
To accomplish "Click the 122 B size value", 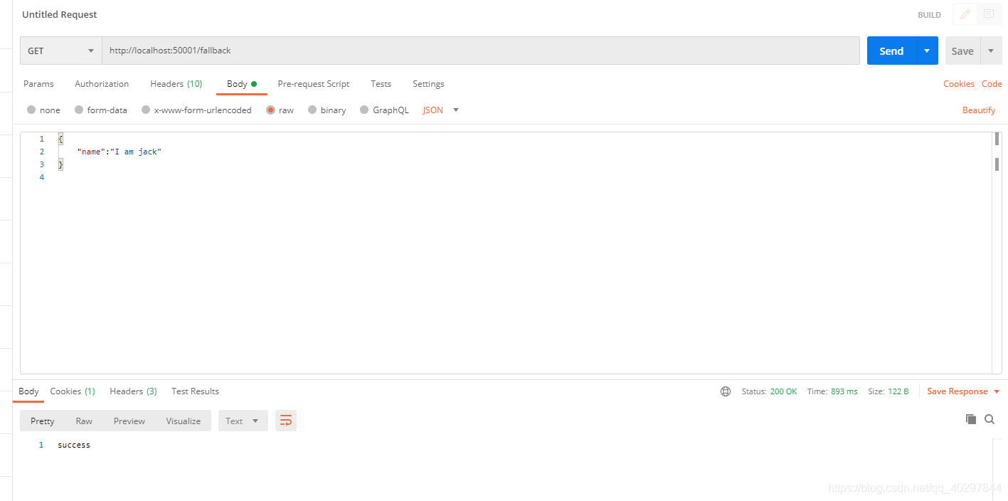I will (x=898, y=391).
